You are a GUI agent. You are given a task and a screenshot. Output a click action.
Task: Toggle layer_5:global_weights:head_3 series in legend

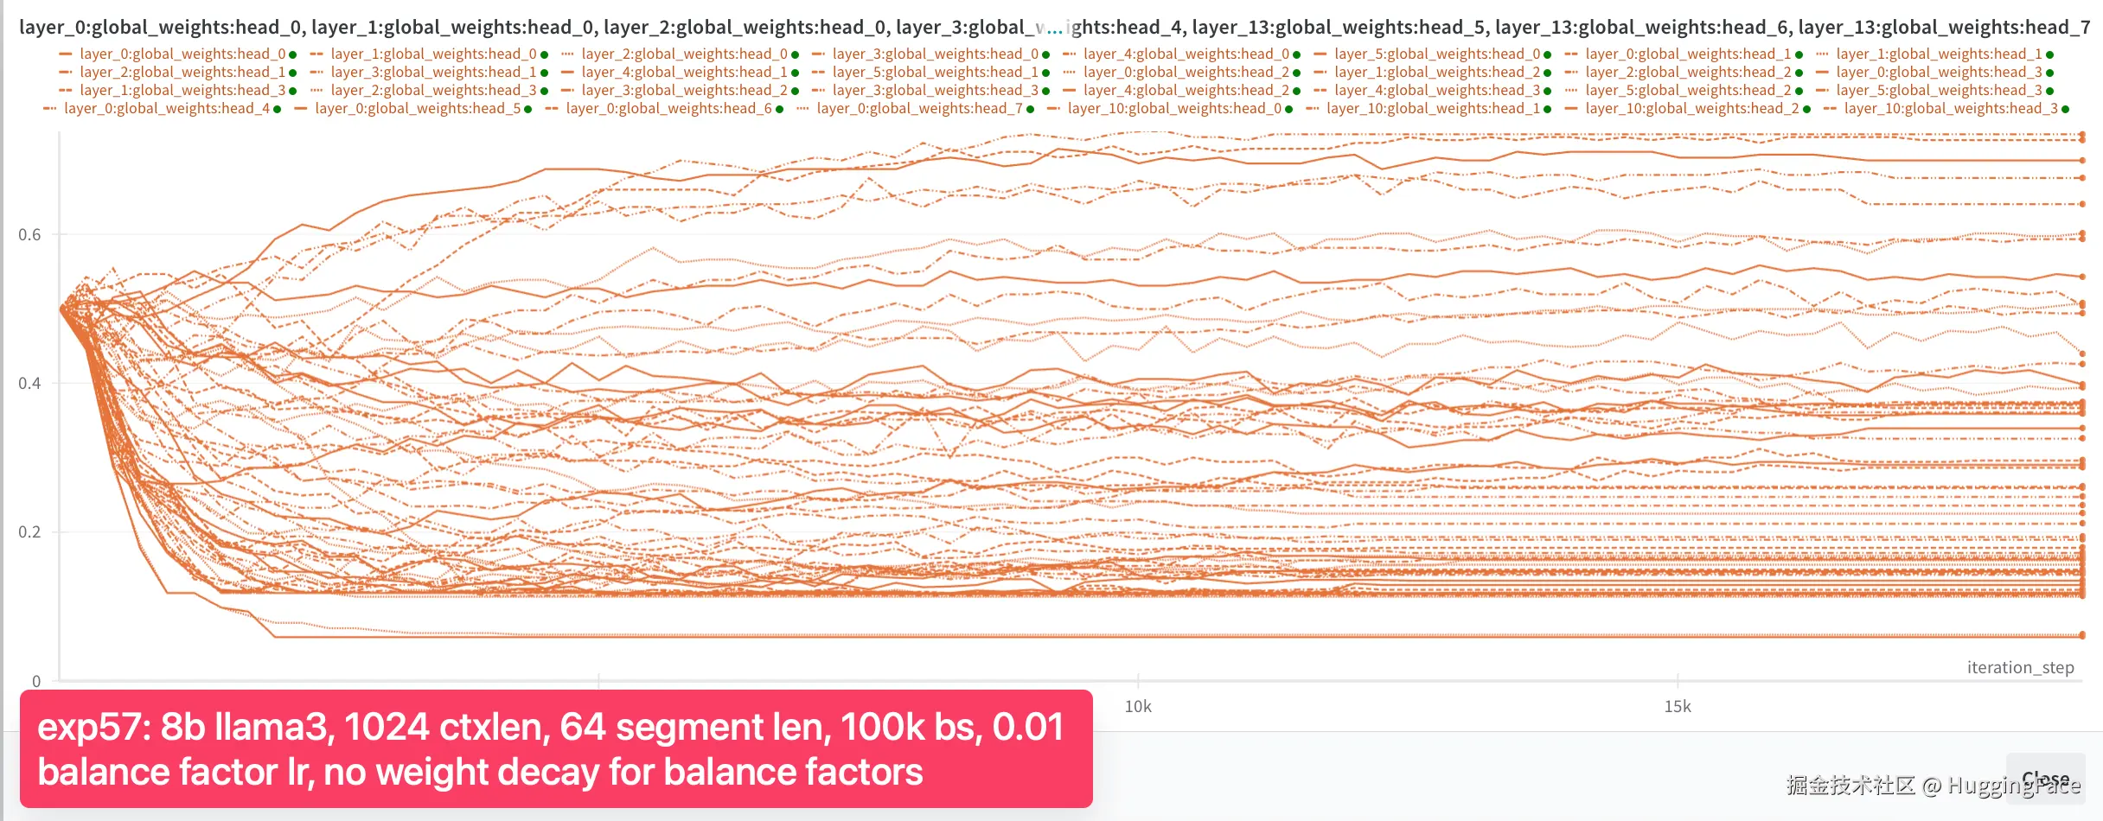pos(1940,91)
